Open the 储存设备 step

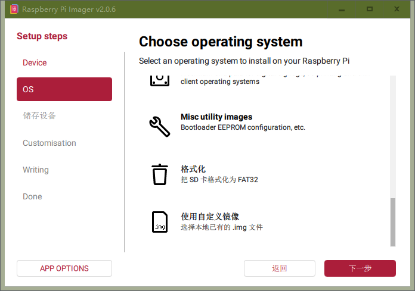(x=39, y=115)
